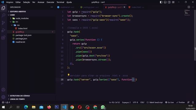Expand the node_modules folder
The width and height of the screenshot is (196, 110).
[x=22, y=18]
